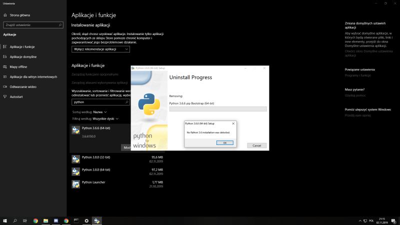The width and height of the screenshot is (400, 225).
Task: Open Odtwarzanie wideo settings
Action: point(23,86)
